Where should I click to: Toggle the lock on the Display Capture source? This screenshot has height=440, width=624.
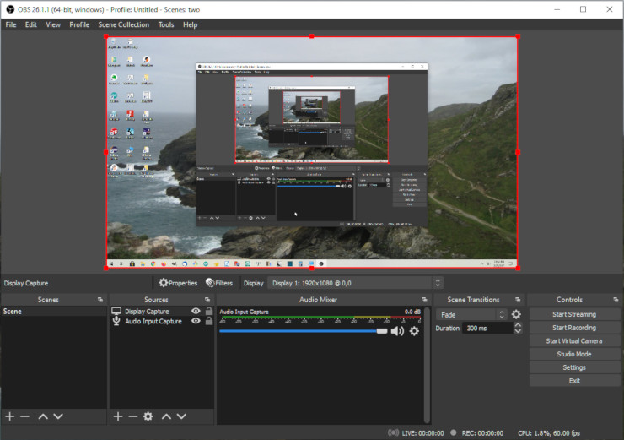click(x=208, y=312)
